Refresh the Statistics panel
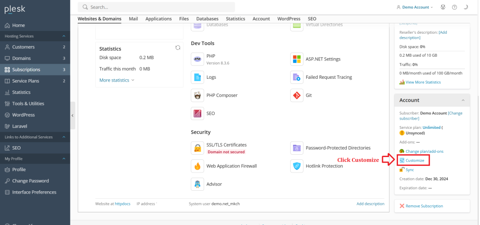 pyautogui.click(x=178, y=48)
